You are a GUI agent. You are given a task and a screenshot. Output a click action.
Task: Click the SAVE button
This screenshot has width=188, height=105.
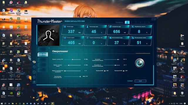(x=140, y=81)
